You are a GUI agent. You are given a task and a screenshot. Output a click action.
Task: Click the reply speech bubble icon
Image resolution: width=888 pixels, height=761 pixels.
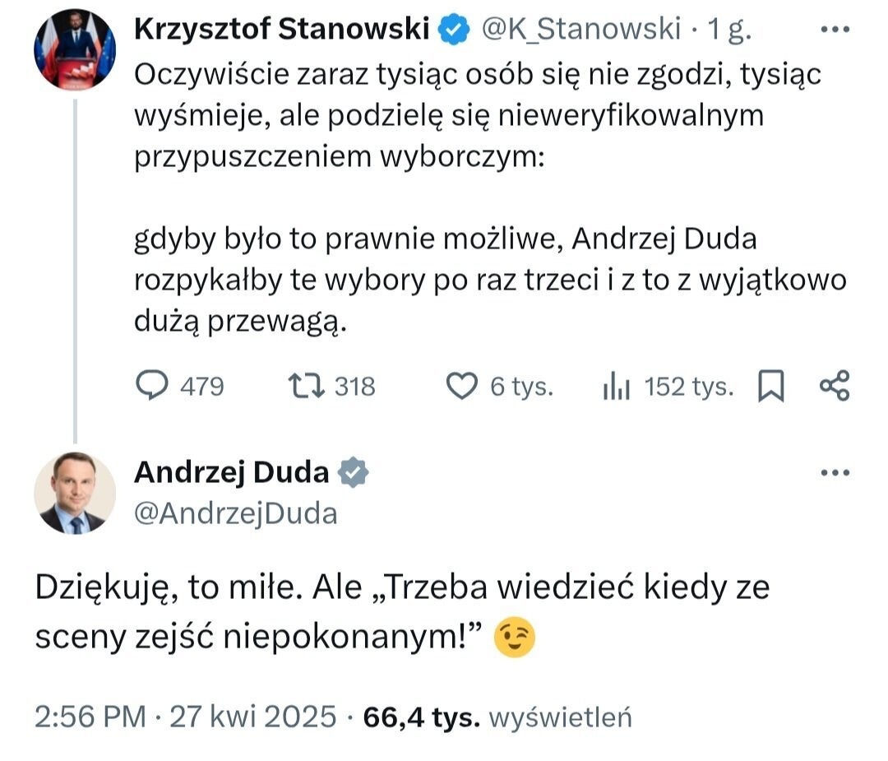pyautogui.click(x=151, y=385)
